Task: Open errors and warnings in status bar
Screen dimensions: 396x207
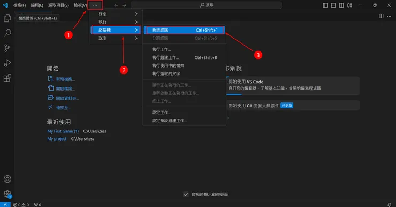Action: pyautogui.click(x=21, y=205)
